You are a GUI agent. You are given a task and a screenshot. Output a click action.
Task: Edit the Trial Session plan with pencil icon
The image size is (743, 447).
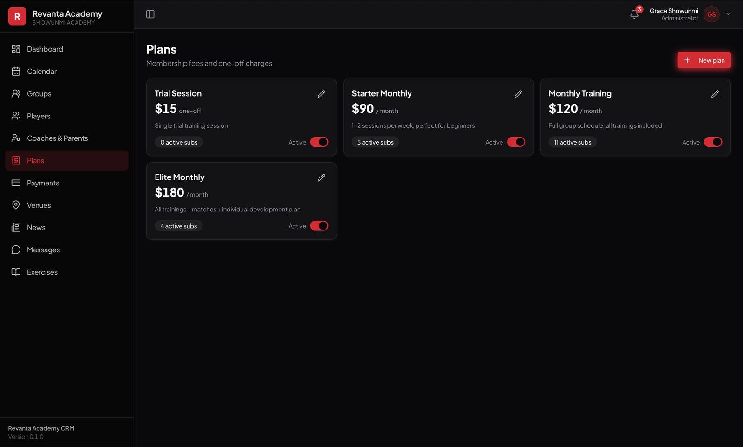321,94
